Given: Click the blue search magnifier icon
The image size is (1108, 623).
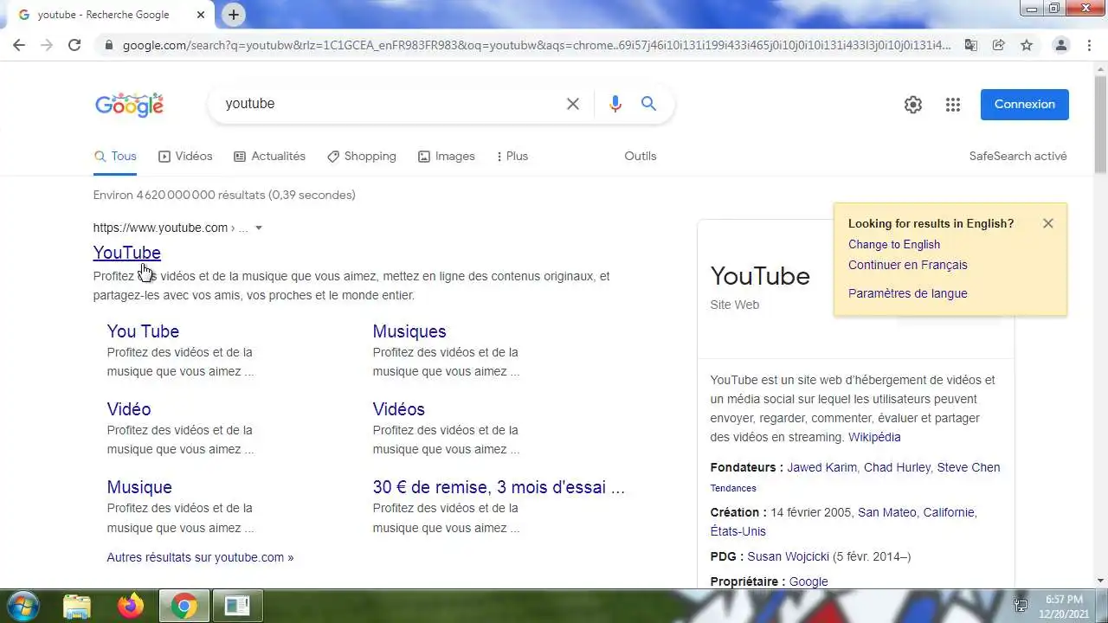Looking at the screenshot, I should pos(648,104).
